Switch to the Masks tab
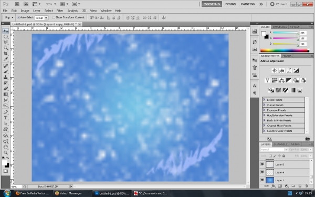This screenshot has height=197, width=315. pyautogui.click(x=287, y=56)
